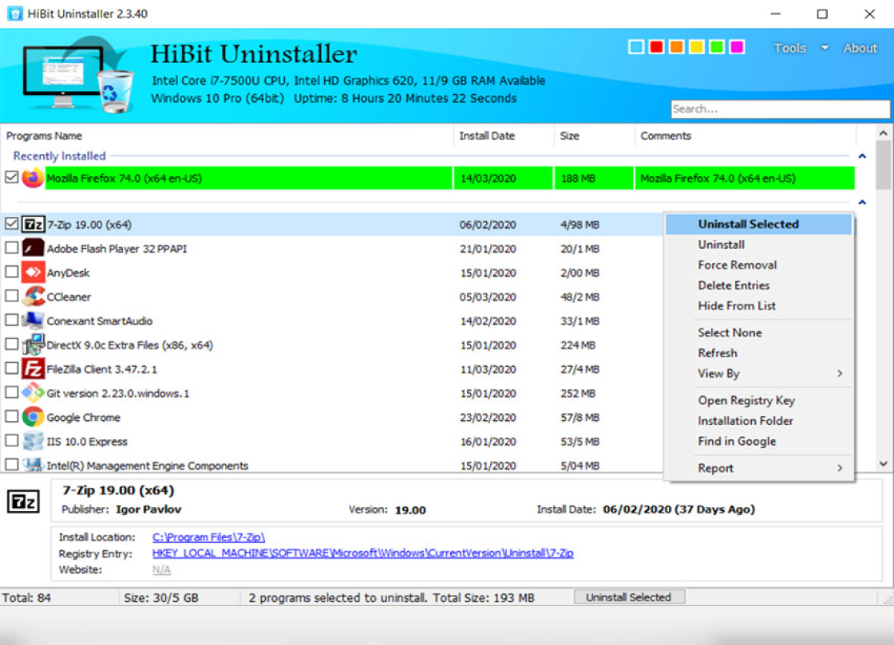Open Installation Folder from menu
This screenshot has height=645, width=894.
[759, 421]
